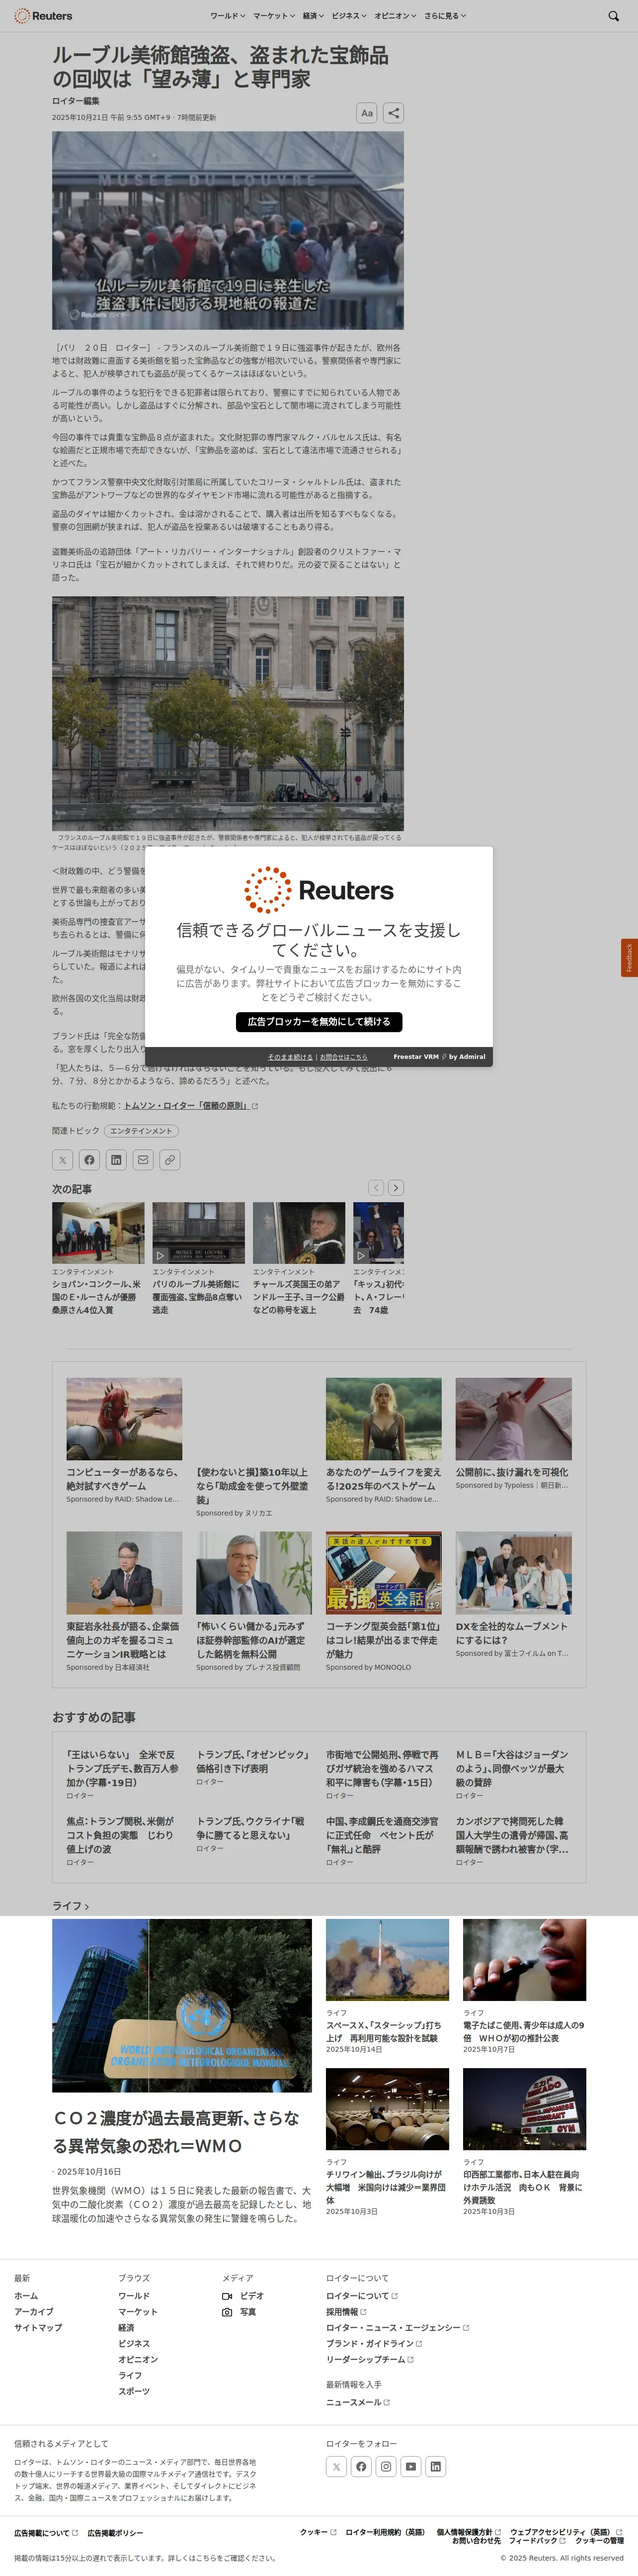Open footer 個人情報保護方針 link

pyautogui.click(x=468, y=2532)
